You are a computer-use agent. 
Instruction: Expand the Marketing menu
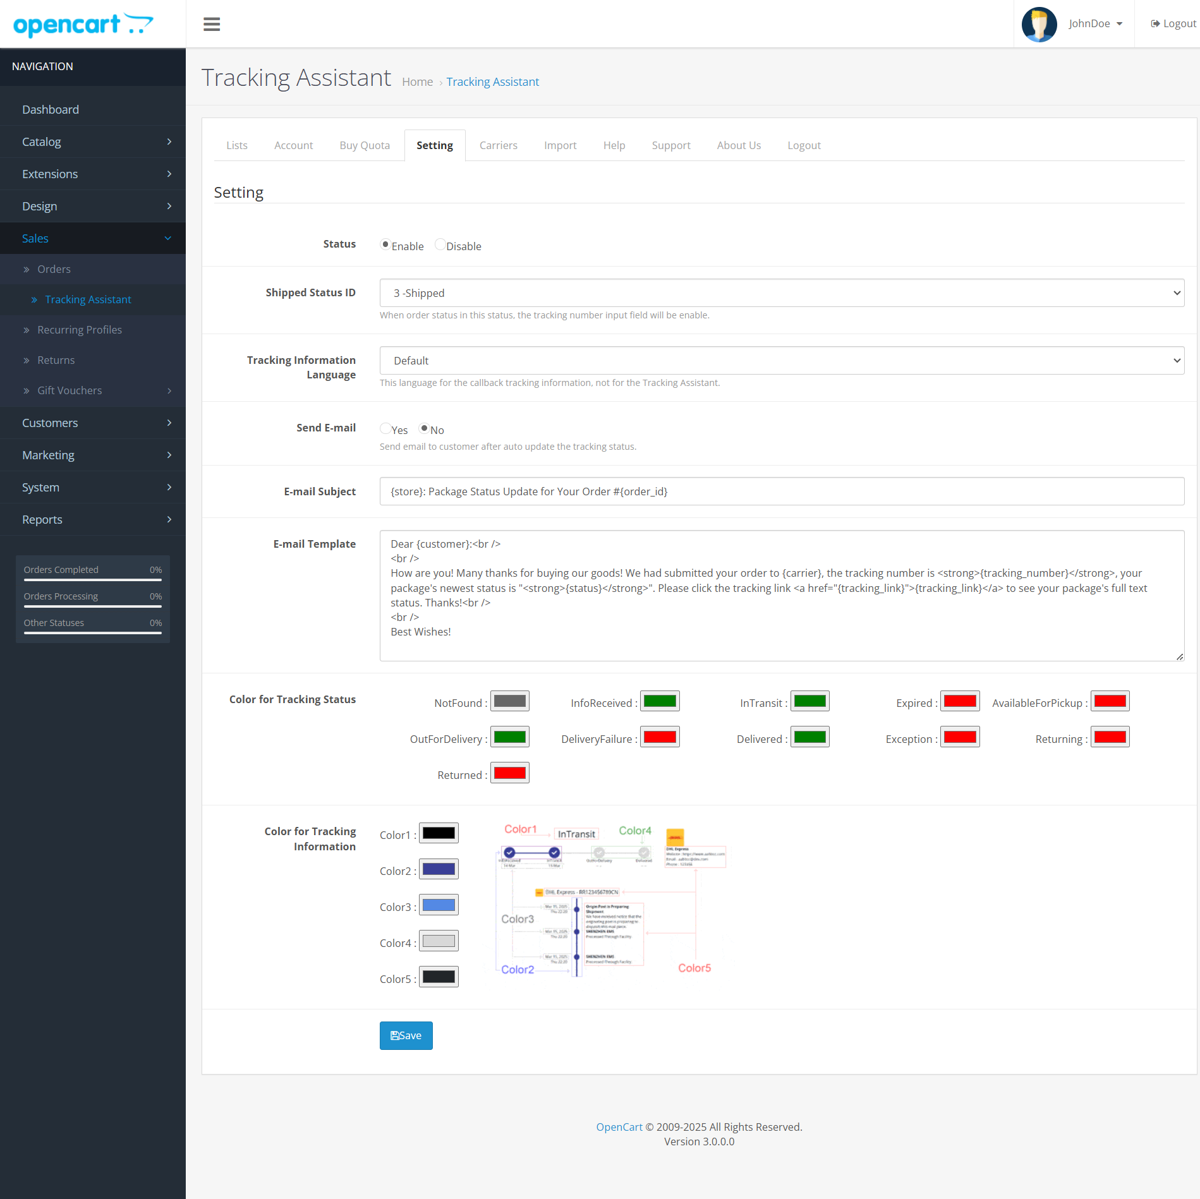(93, 455)
